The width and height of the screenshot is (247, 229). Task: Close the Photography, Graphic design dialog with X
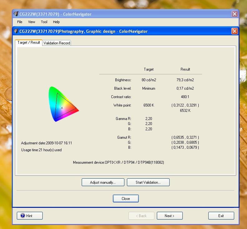point(235,31)
